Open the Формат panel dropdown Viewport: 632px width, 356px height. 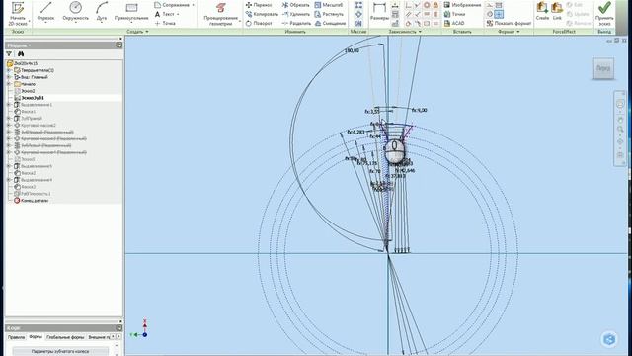pos(509,32)
